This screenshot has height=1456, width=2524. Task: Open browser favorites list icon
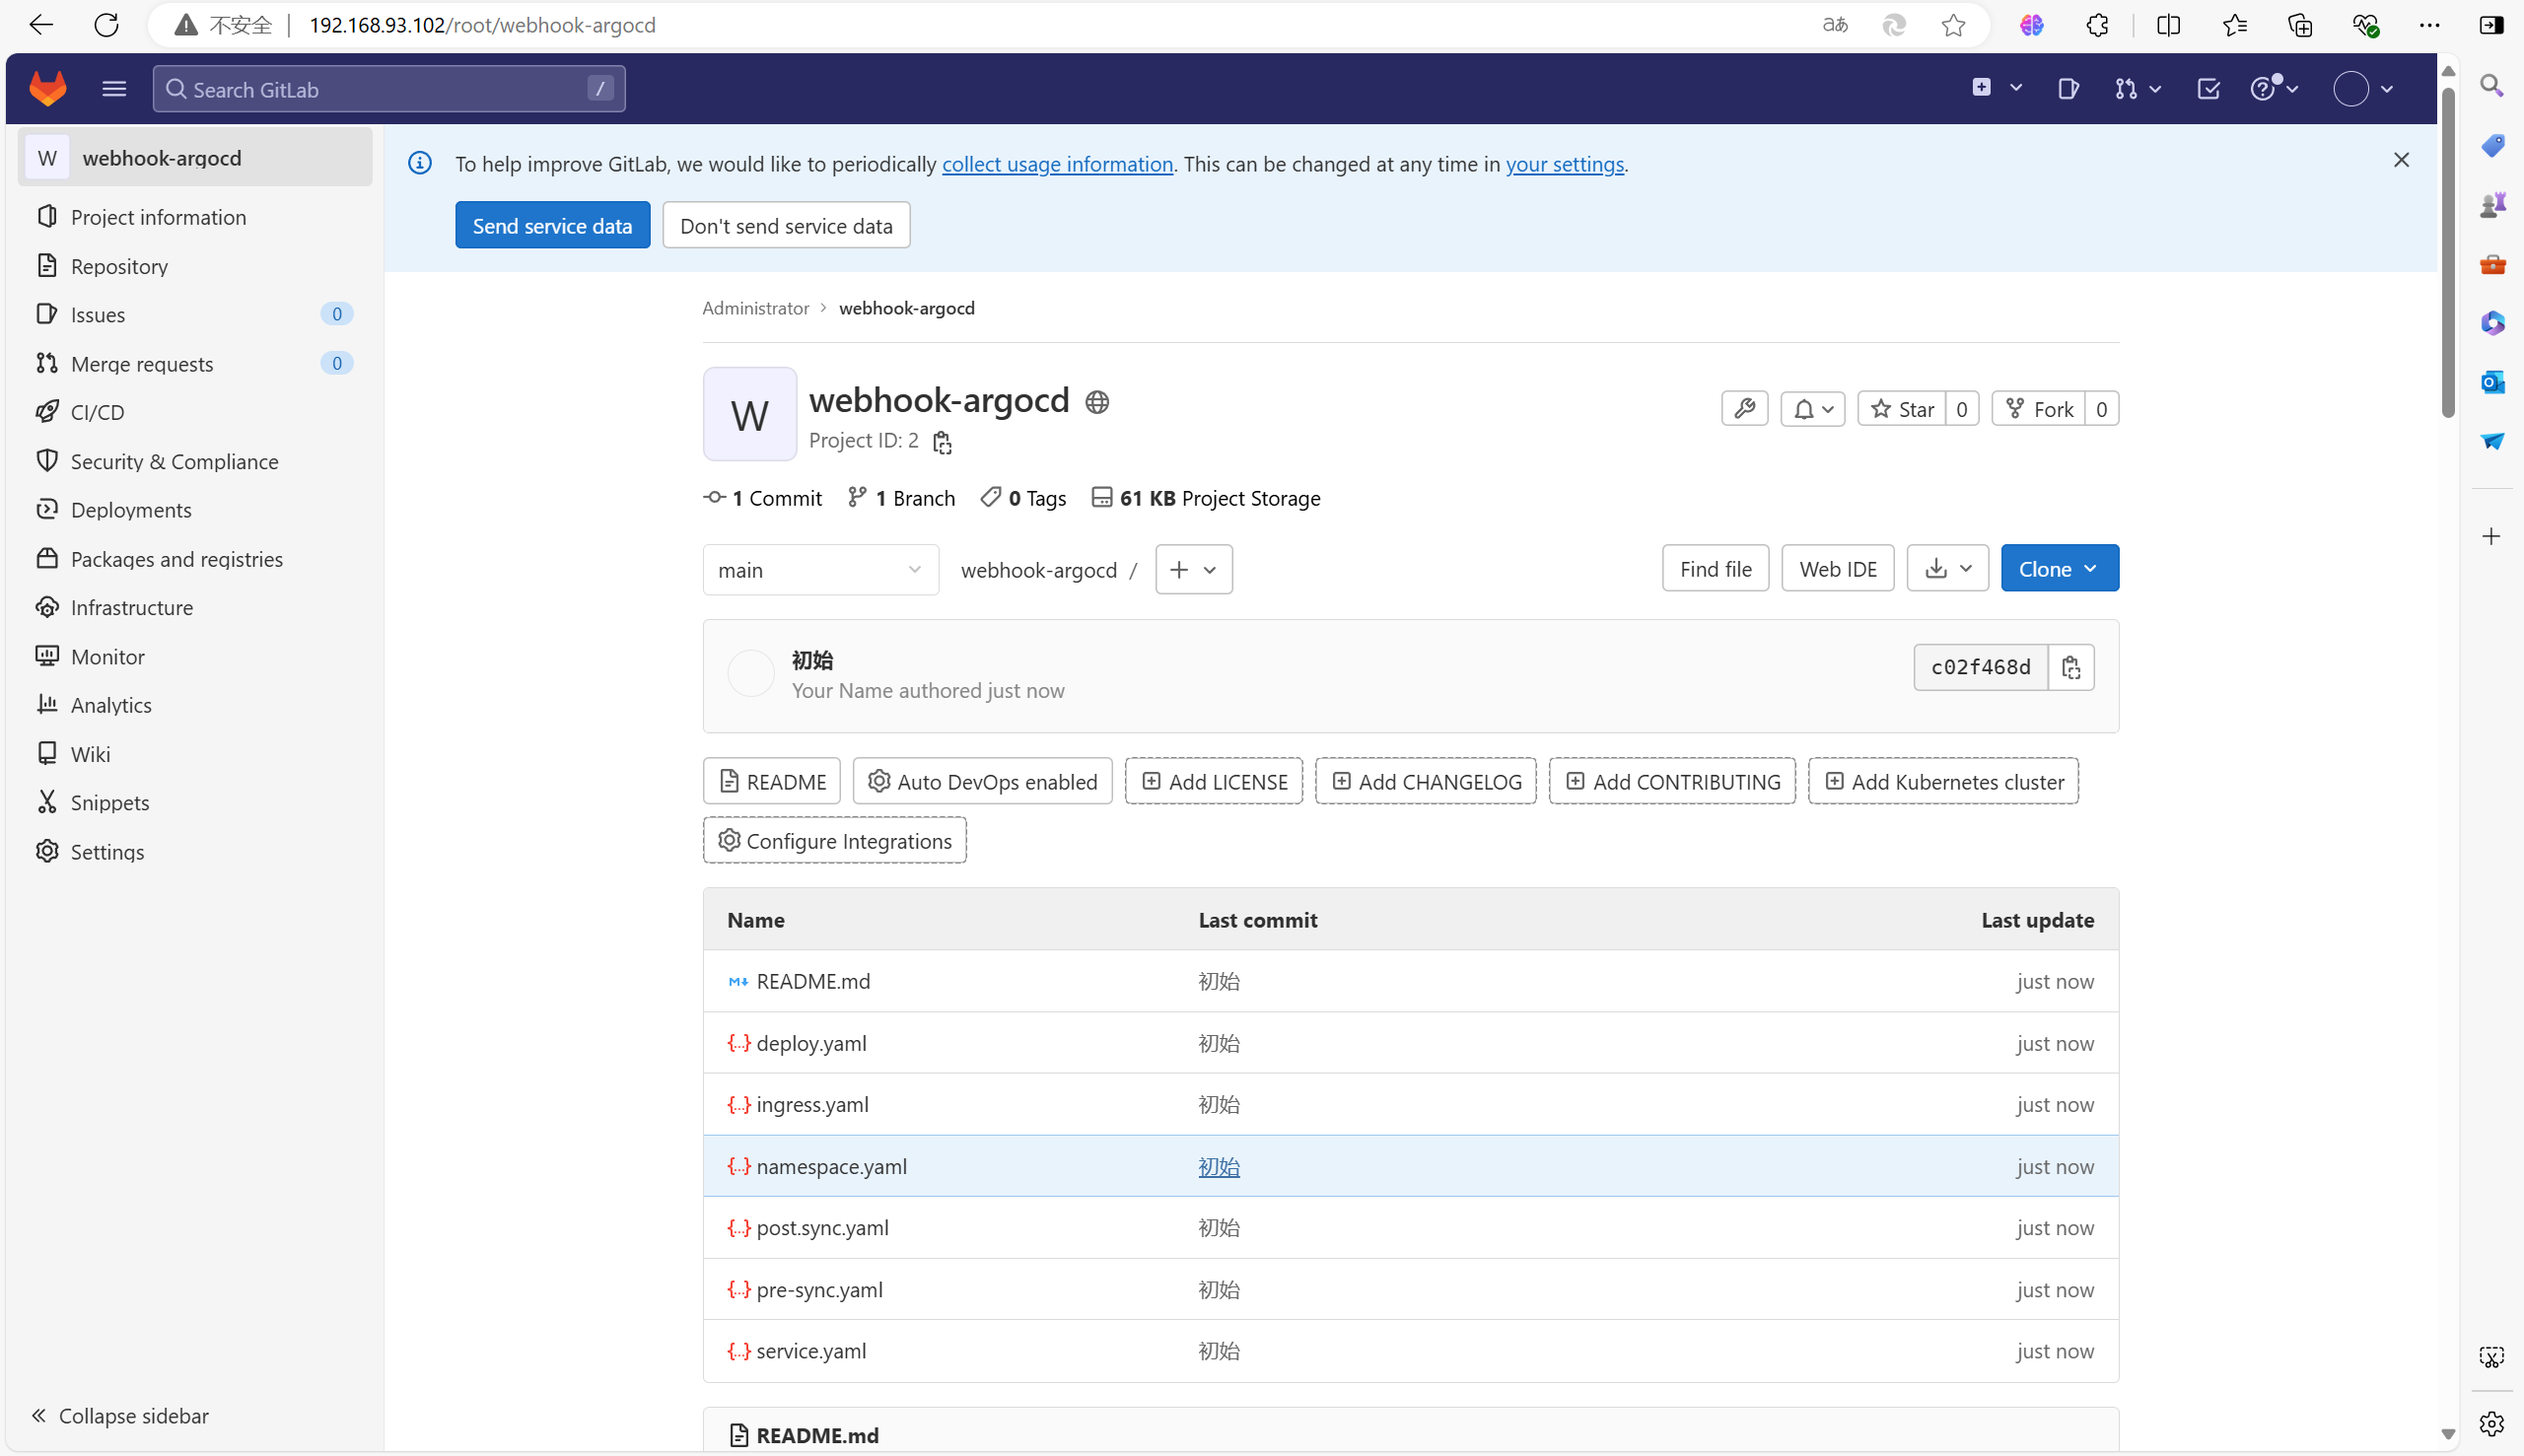point(2234,25)
